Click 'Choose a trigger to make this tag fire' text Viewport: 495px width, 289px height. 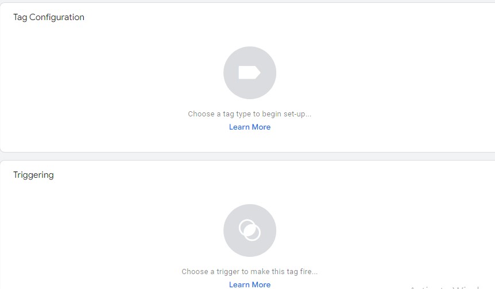pos(249,272)
